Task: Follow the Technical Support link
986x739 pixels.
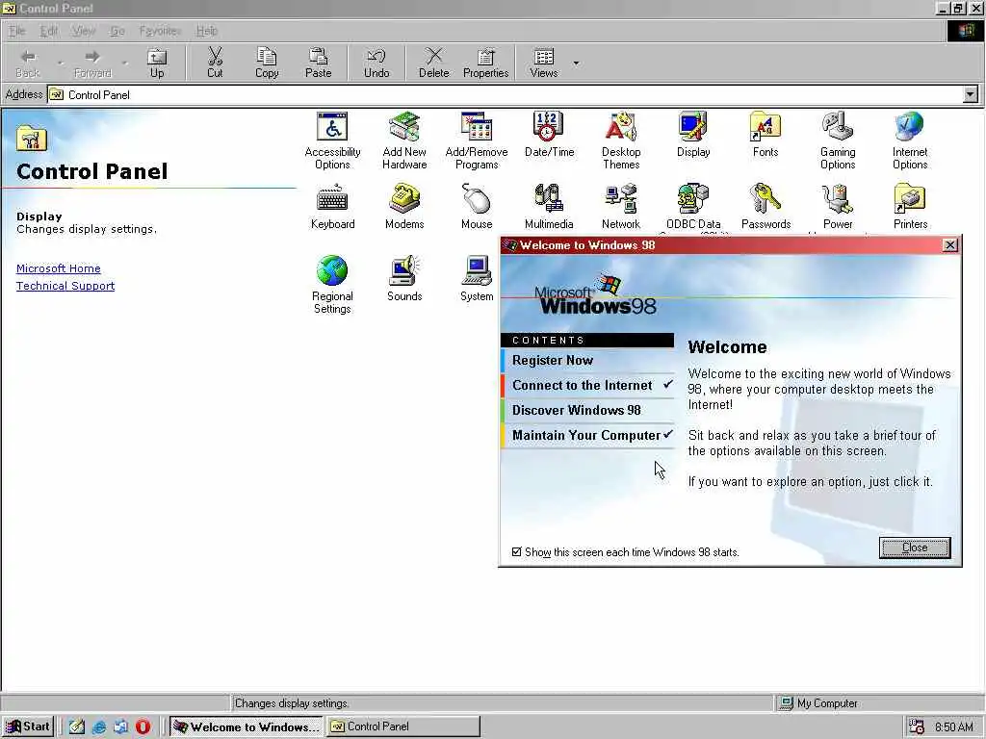Action: click(65, 286)
